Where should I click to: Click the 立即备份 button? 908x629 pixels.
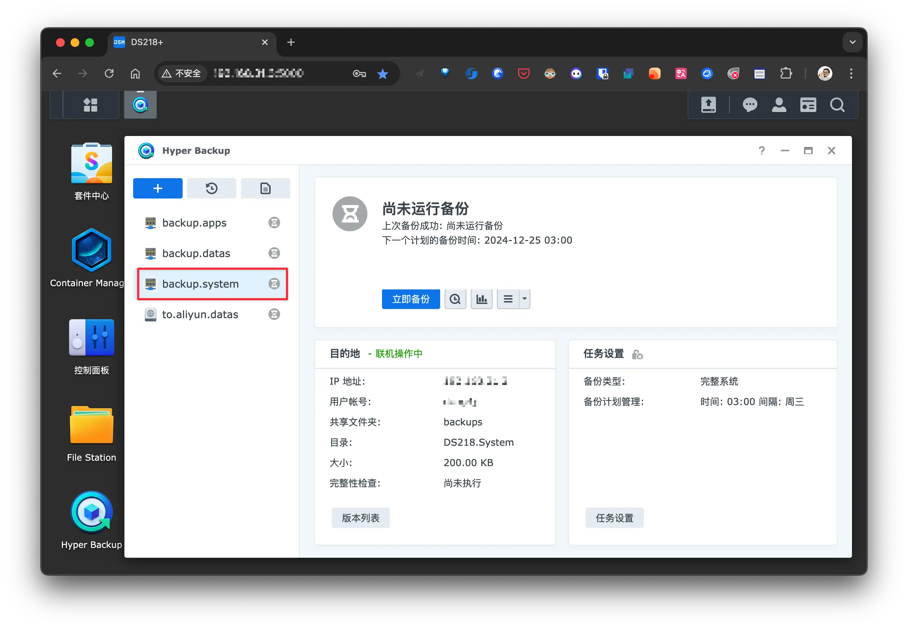[410, 299]
